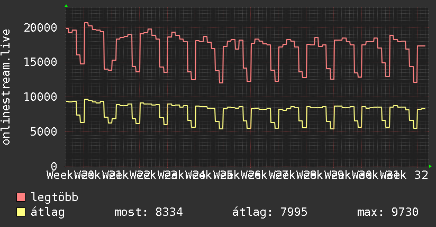Click the yellow átlag legend swatch
This screenshot has width=436, height=227.
pos(21,212)
